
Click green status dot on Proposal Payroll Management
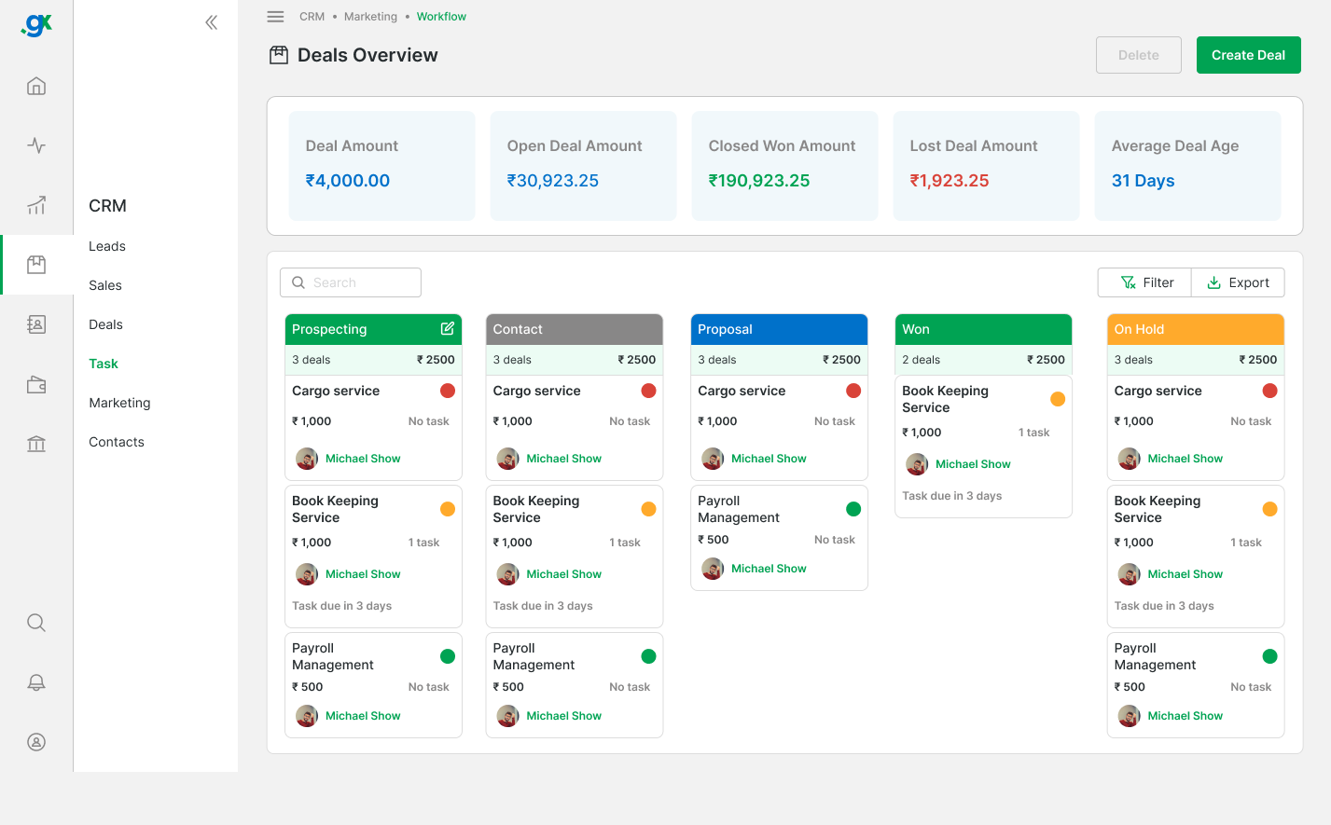click(853, 509)
